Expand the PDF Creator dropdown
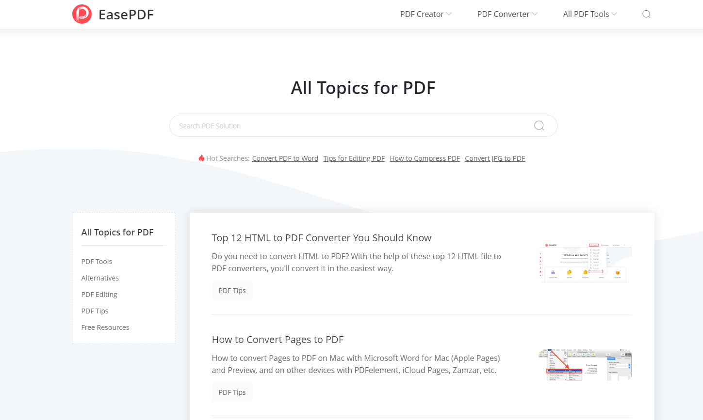Image resolution: width=703 pixels, height=420 pixels. tap(425, 14)
